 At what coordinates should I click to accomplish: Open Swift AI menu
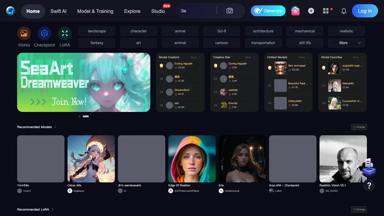pyautogui.click(x=58, y=11)
